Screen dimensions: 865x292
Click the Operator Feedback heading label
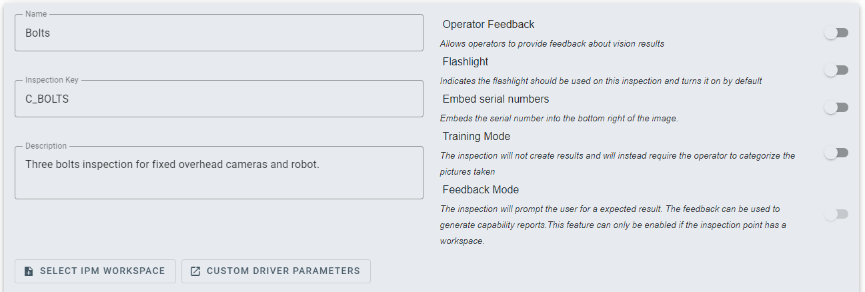pos(488,25)
